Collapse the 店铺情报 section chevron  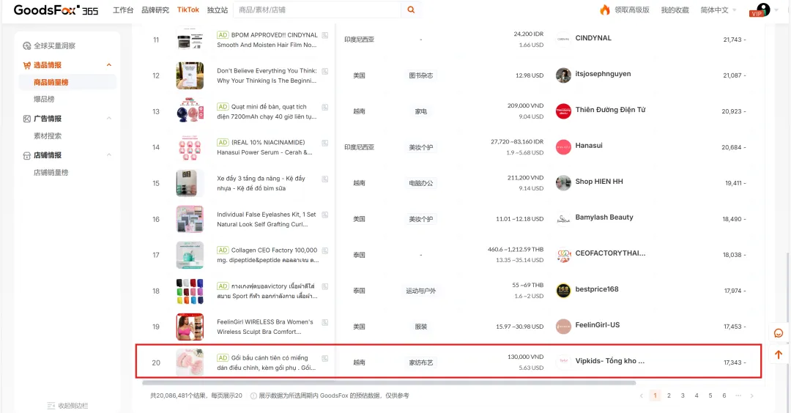(x=109, y=155)
